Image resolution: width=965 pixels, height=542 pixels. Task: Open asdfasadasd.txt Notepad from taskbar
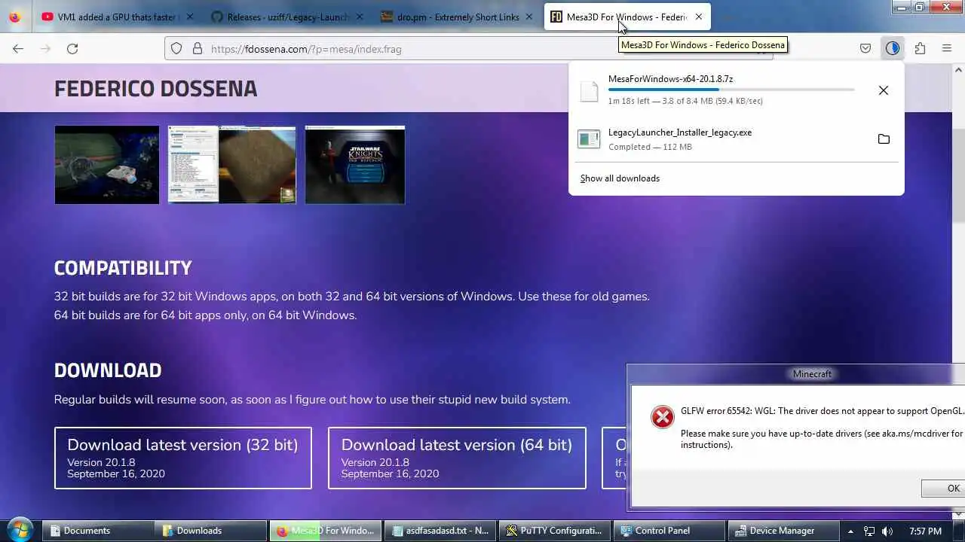(440, 531)
